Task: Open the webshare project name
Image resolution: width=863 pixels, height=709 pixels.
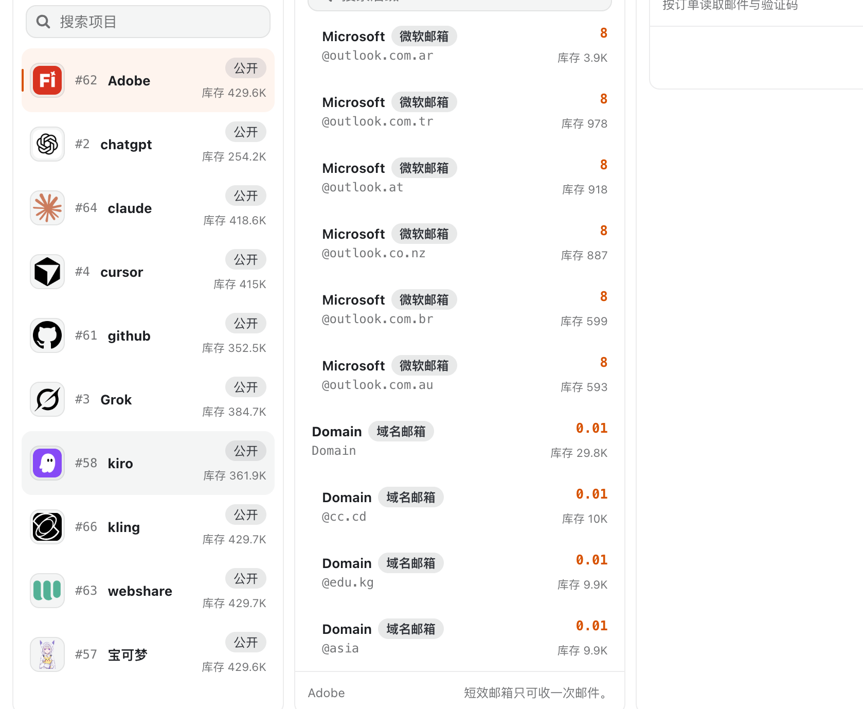Action: pos(140,591)
